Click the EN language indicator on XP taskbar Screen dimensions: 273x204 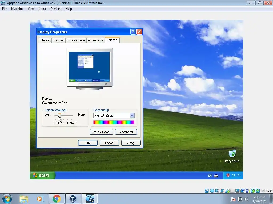click(x=210, y=176)
